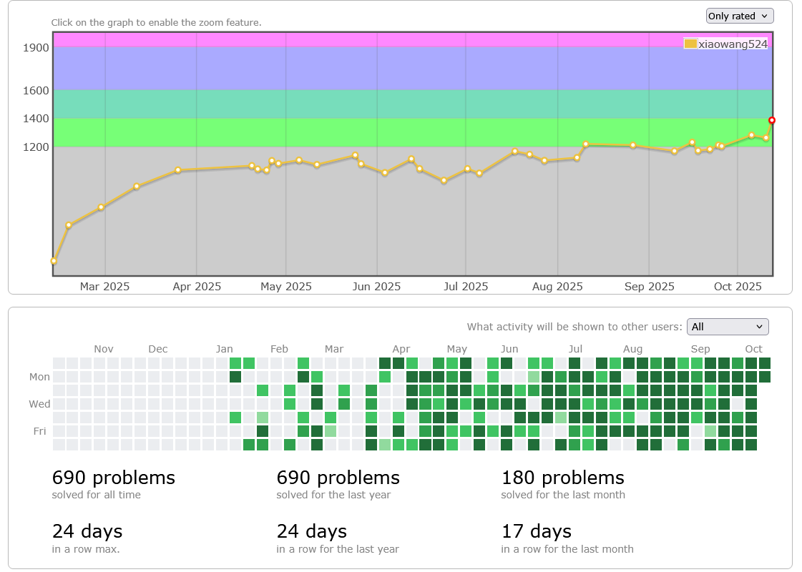
Task: Click the Oct 2025 axis label
Action: tap(738, 286)
